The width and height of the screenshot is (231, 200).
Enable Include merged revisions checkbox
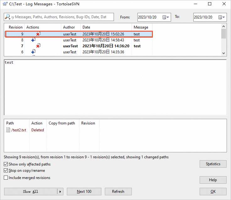[6, 178]
